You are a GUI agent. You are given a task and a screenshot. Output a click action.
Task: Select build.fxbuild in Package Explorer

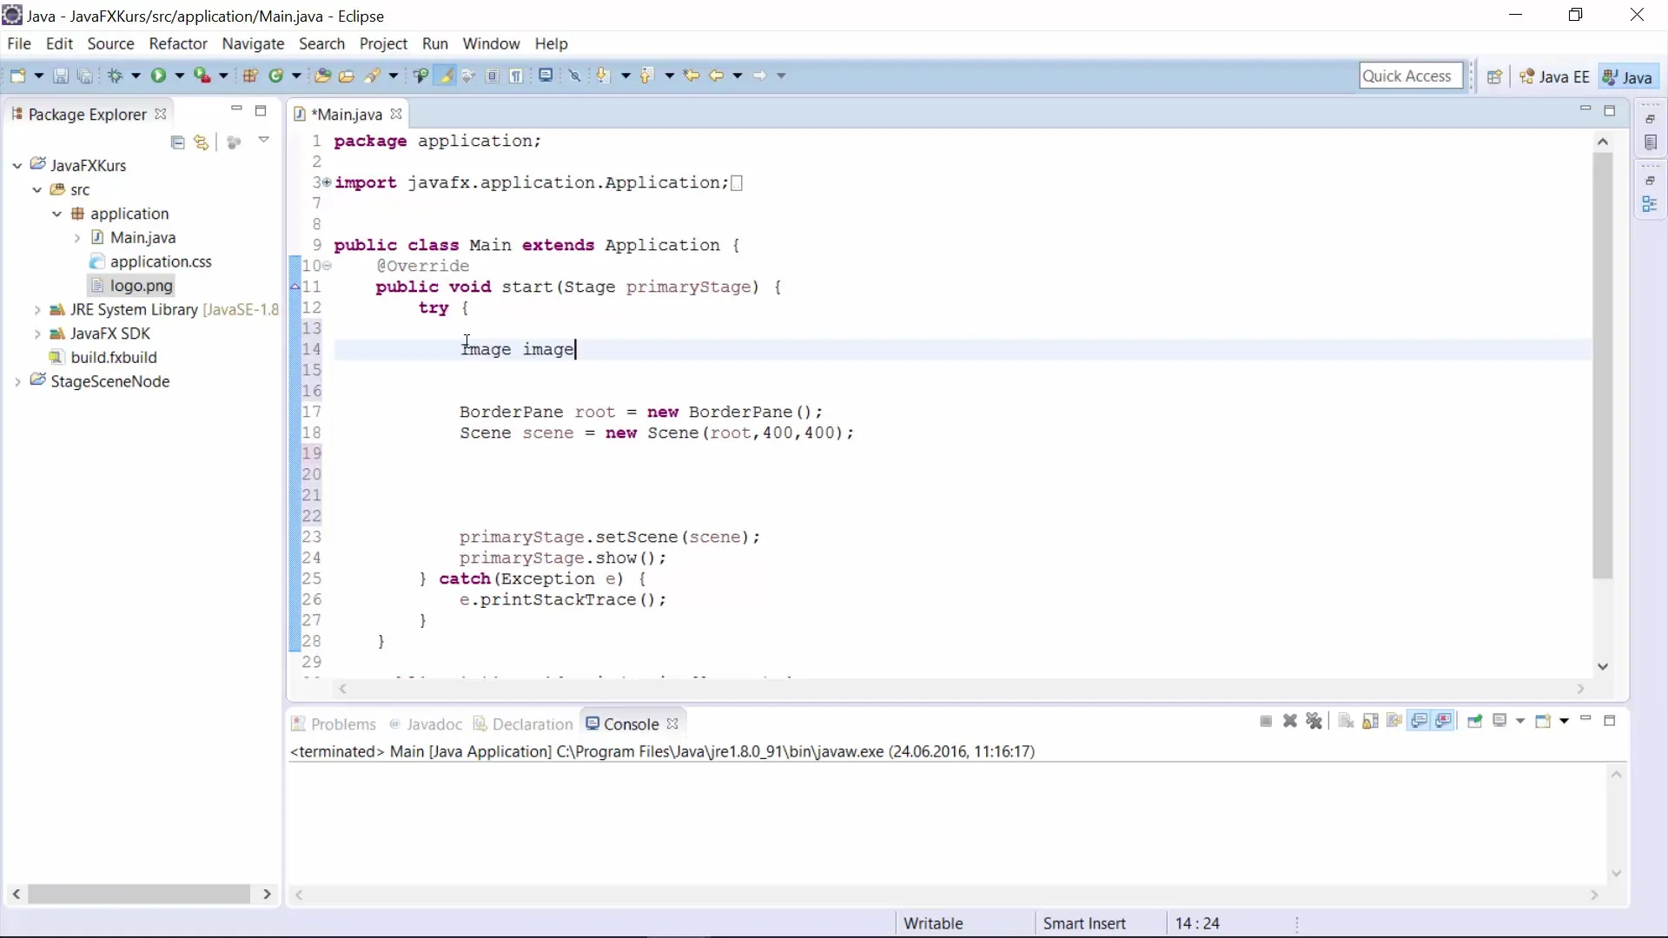click(103, 357)
